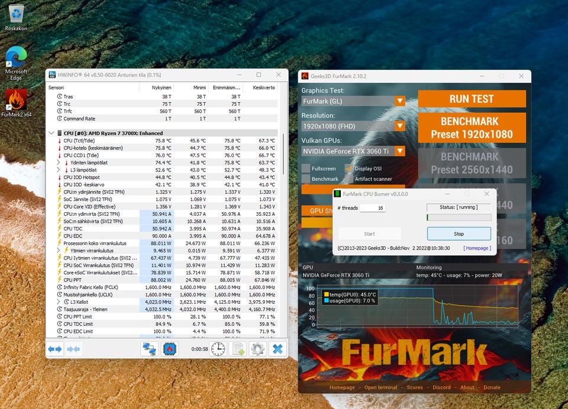Open the Graphics Test FurMark (GL) dropdown
This screenshot has width=568, height=409.
pyautogui.click(x=353, y=101)
